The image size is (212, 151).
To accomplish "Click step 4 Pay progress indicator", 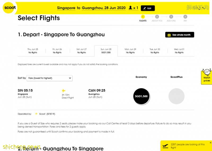I will 185,17.
